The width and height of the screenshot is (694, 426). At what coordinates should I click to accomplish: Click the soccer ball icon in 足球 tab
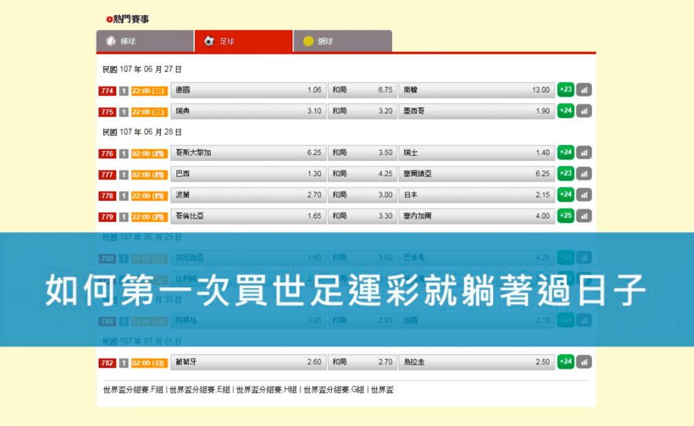[x=210, y=41]
